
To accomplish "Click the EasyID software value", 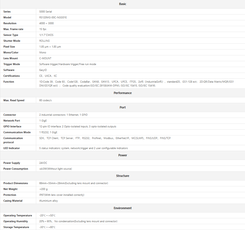I will pos(43,70).
